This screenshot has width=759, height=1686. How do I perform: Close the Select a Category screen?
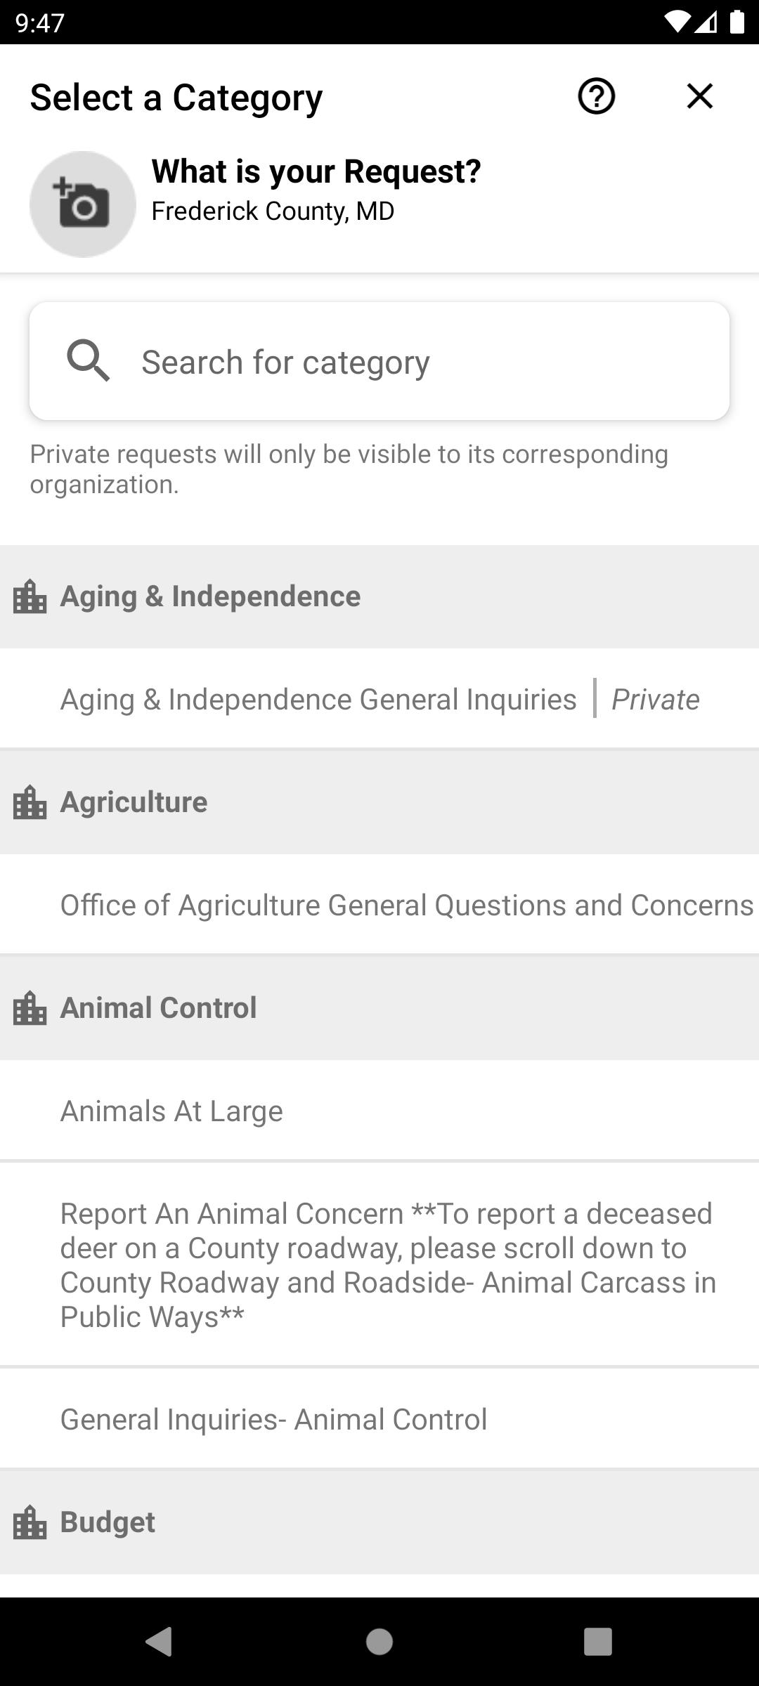tap(699, 96)
